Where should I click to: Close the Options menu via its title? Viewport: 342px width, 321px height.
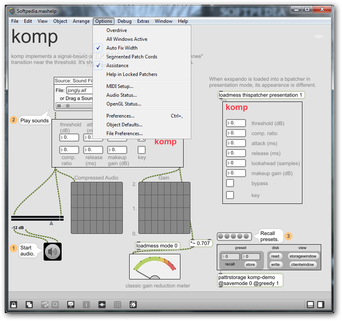104,21
